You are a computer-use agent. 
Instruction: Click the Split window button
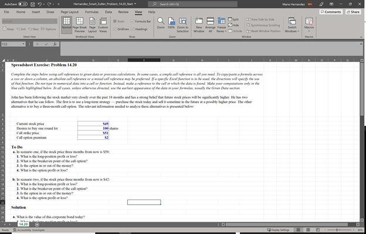(233, 19)
